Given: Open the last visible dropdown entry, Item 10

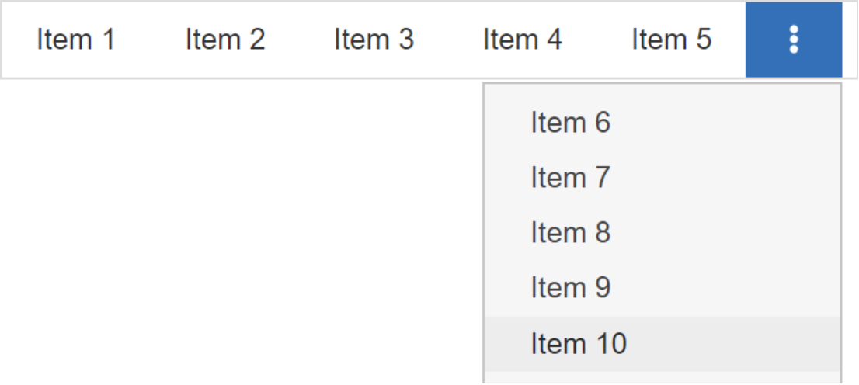Looking at the screenshot, I should click(579, 343).
